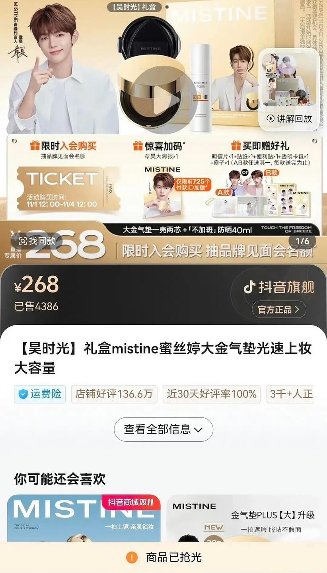Open the 官方正品 authenticity badge

click(279, 310)
